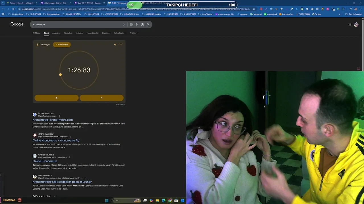Open the 4K video Siteler bookmark folder
The width and height of the screenshot is (364, 204).
pos(16,14)
